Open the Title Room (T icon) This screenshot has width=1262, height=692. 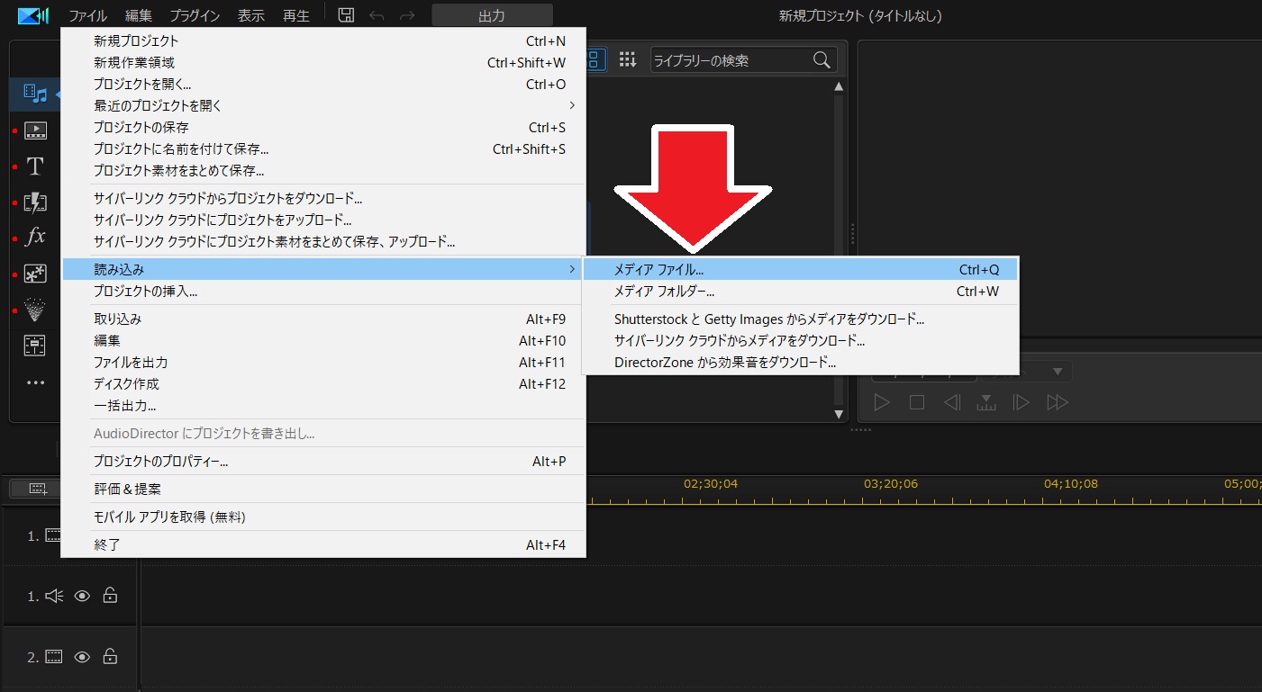click(35, 166)
